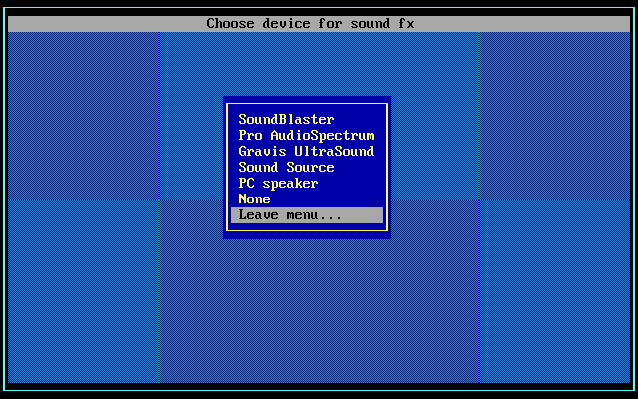The width and height of the screenshot is (638, 399).
Task: Click the 'sound fx' words in the header
Action: (382, 24)
